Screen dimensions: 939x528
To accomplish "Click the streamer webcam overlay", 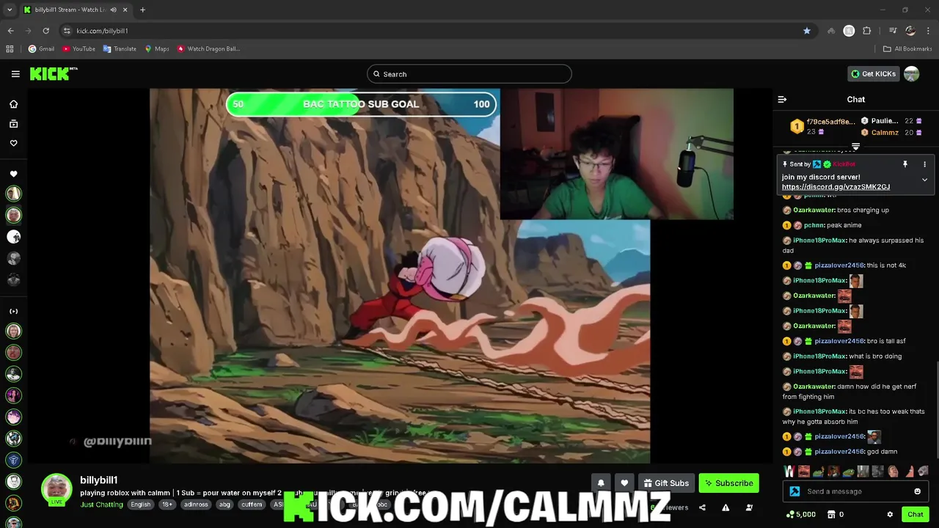I will tap(616, 154).
